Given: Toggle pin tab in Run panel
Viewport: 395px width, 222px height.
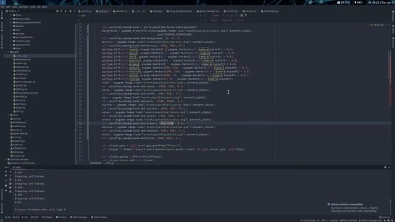Looking at the screenshot, I should (x=6, y=191).
